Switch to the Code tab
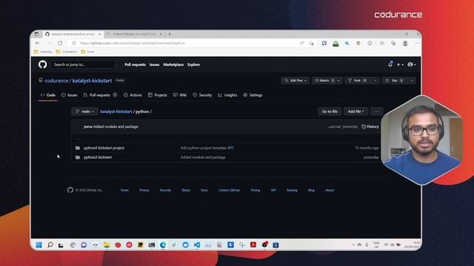This screenshot has height=266, width=474. coord(48,95)
